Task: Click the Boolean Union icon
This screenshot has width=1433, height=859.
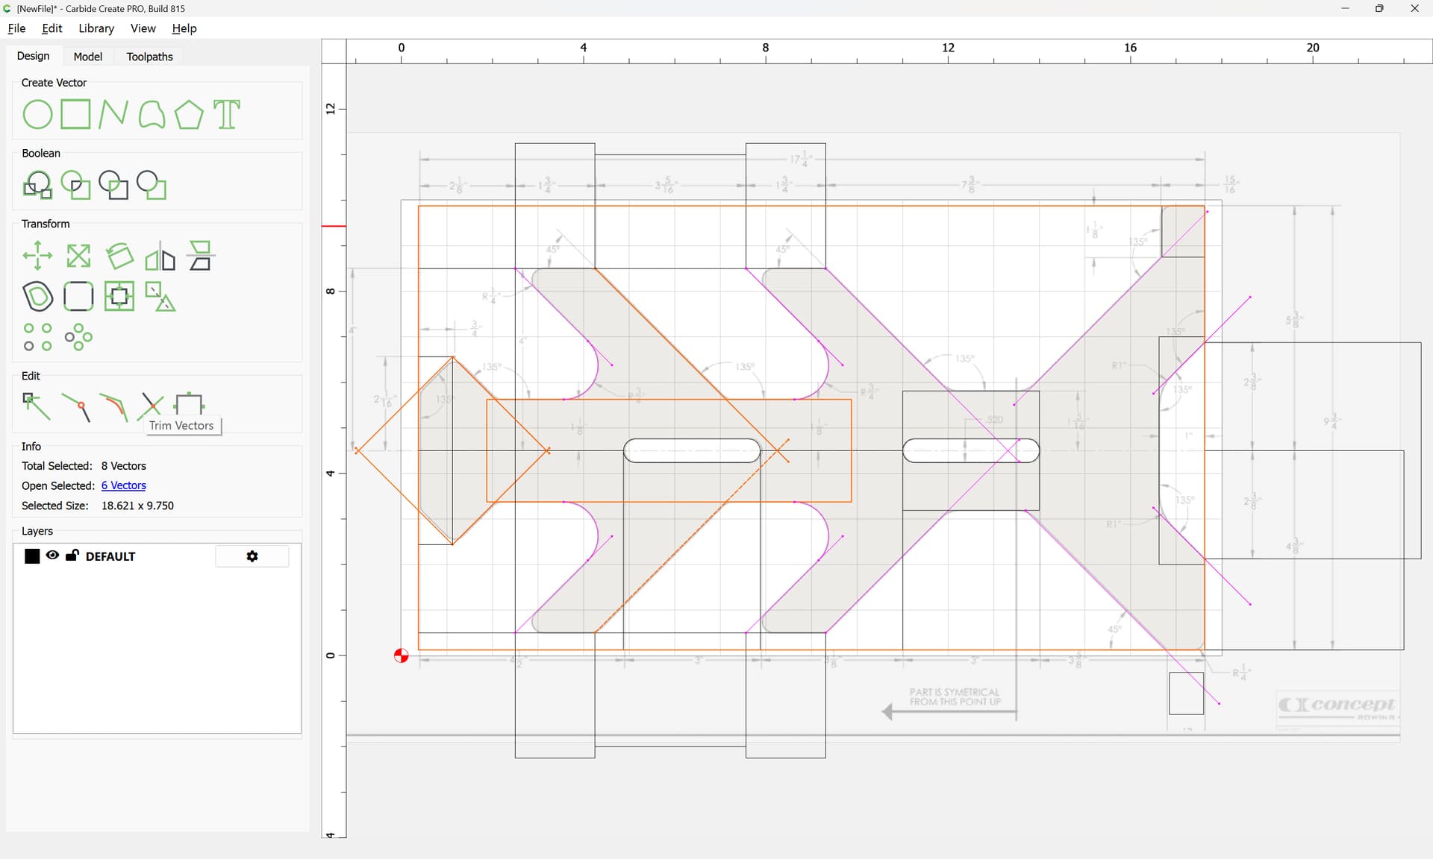Action: tap(37, 185)
